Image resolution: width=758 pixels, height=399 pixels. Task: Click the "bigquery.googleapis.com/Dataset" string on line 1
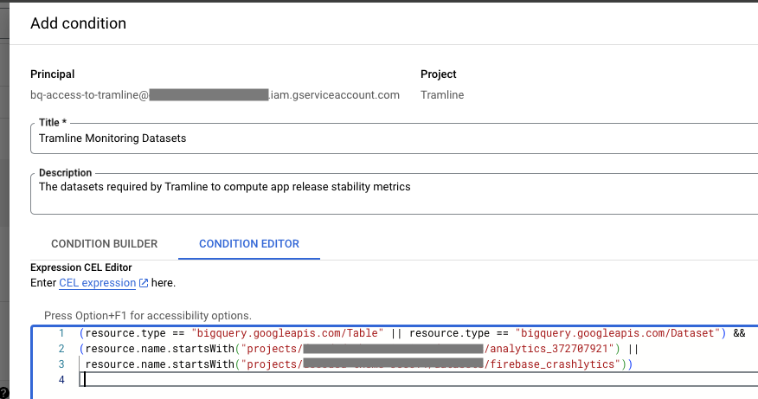point(617,333)
